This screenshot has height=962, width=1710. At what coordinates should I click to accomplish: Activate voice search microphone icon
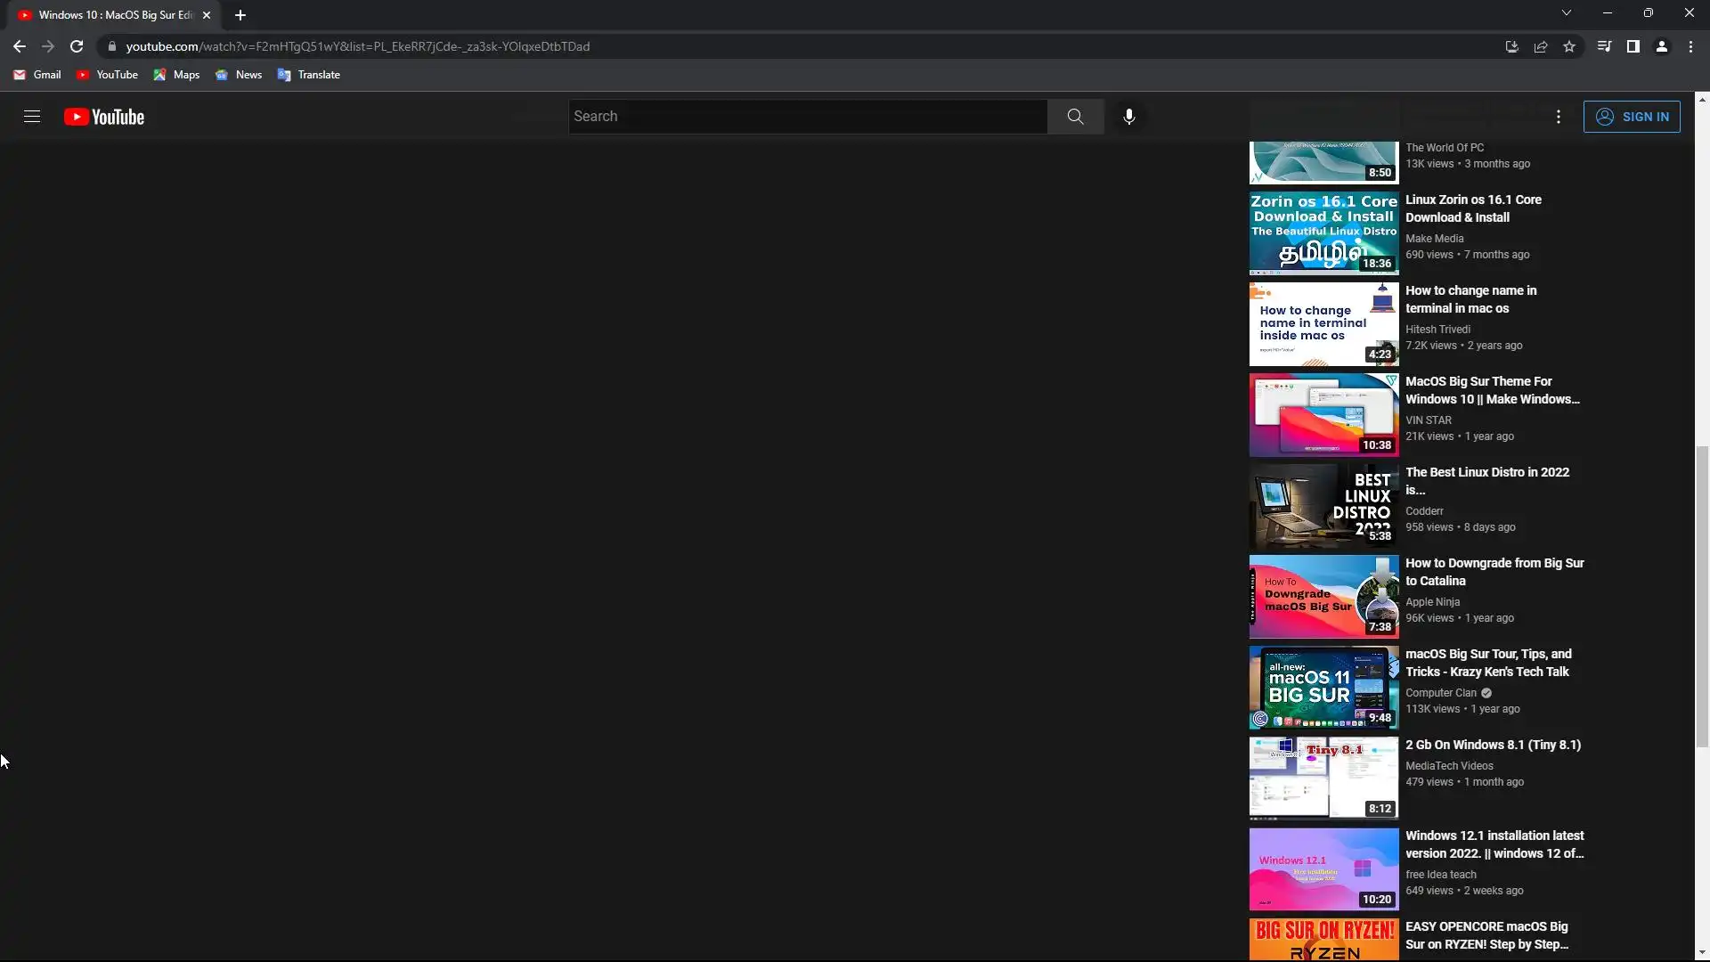[1128, 117]
